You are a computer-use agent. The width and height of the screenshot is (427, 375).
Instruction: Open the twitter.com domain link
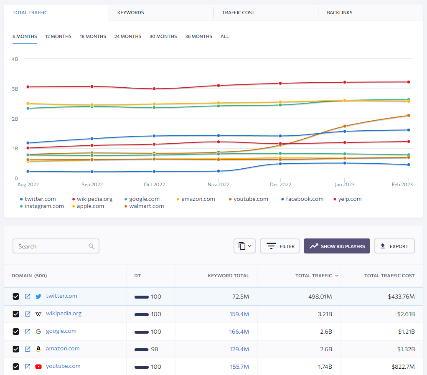tap(61, 296)
